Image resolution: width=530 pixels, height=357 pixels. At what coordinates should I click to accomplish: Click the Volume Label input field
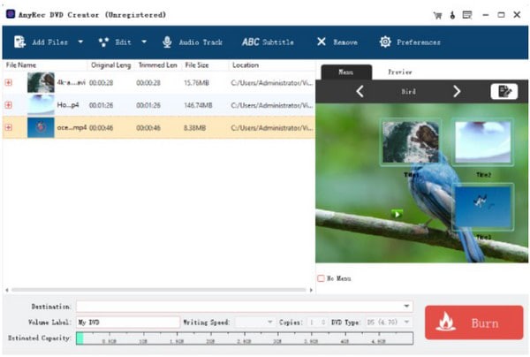pyautogui.click(x=128, y=323)
